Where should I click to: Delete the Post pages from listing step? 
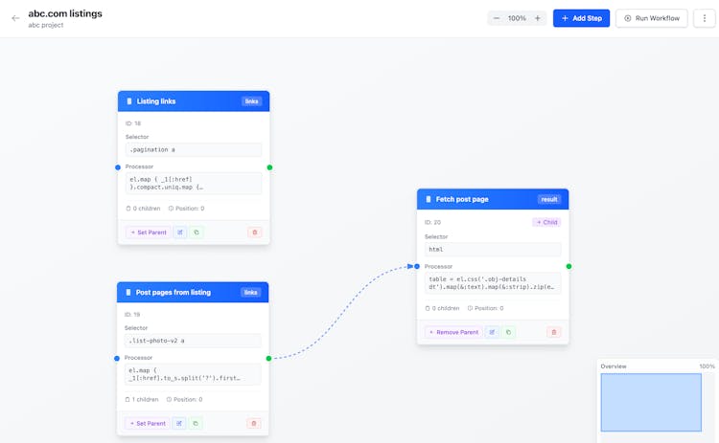[x=254, y=423]
